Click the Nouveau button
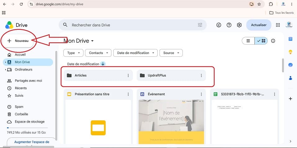This screenshot has height=148, width=297. tap(18, 41)
